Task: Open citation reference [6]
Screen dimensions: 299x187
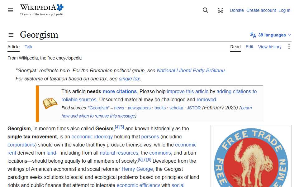Action: [140, 160]
